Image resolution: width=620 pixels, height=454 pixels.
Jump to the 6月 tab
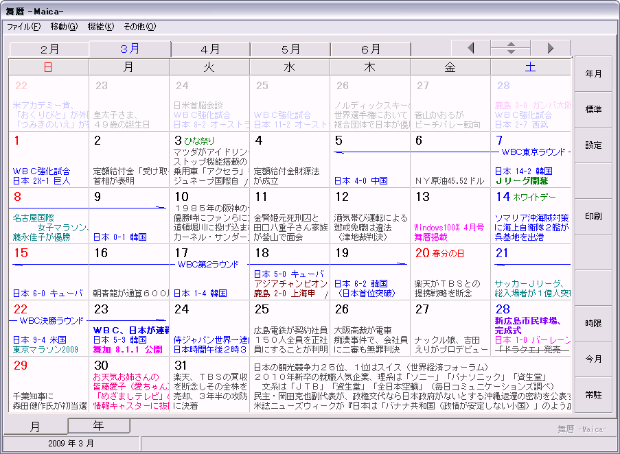coord(371,49)
